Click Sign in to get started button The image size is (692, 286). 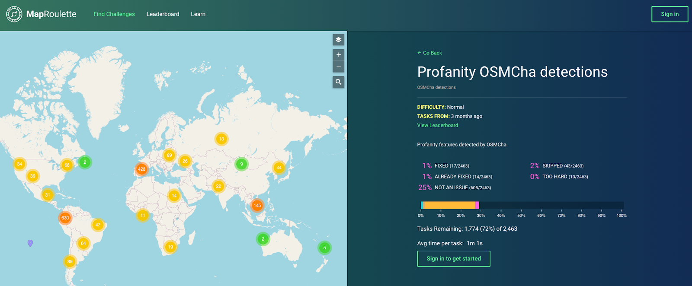click(454, 259)
